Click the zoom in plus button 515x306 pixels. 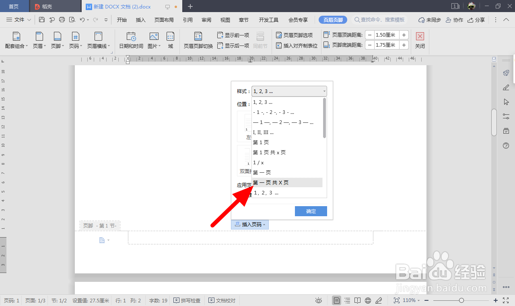(496, 300)
